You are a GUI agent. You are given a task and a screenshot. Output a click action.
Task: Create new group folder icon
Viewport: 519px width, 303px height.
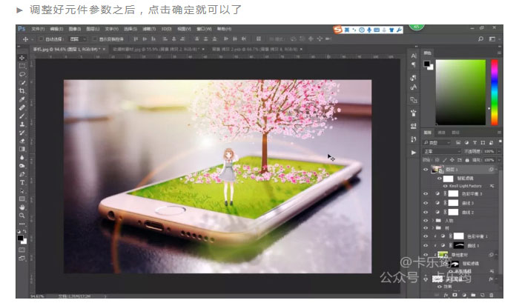click(x=473, y=295)
